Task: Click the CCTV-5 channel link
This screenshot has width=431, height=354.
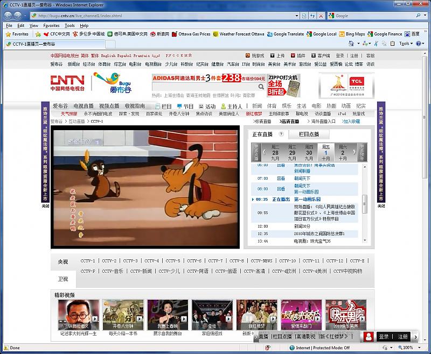Action: (173, 261)
